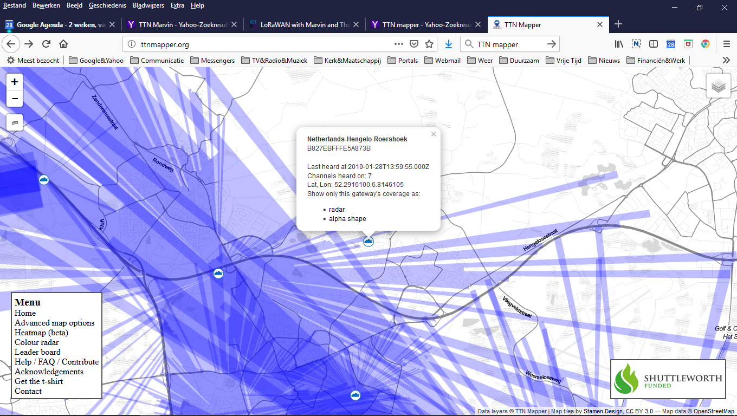
Task: Switch to LoRaWAN with Marvin tab
Action: pos(305,24)
